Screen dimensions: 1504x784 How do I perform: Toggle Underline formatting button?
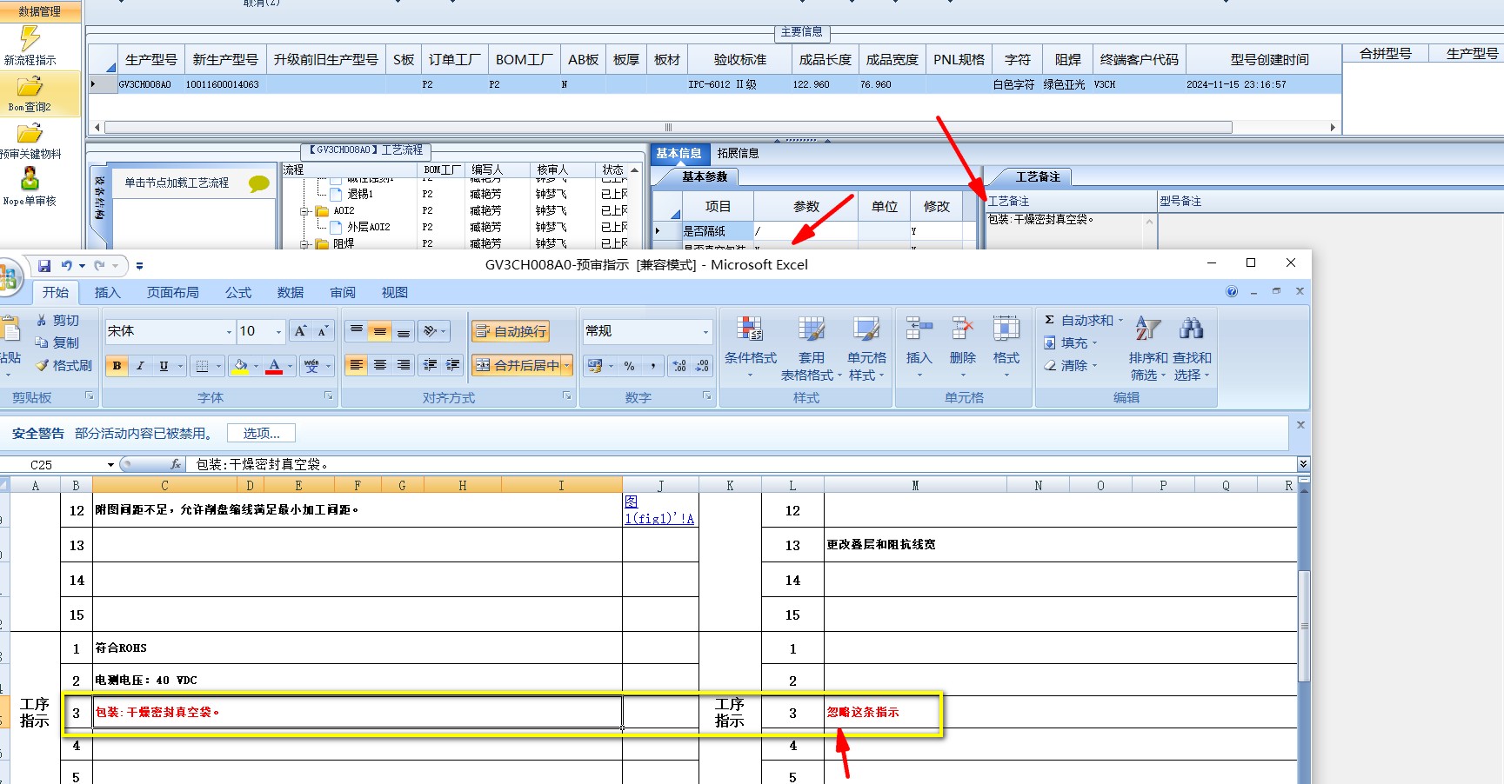click(x=164, y=366)
